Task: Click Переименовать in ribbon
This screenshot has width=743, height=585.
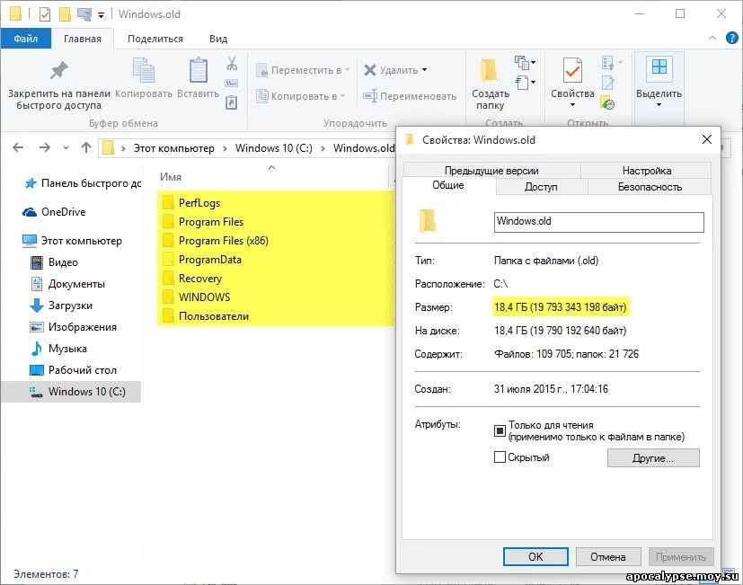Action: pos(410,96)
